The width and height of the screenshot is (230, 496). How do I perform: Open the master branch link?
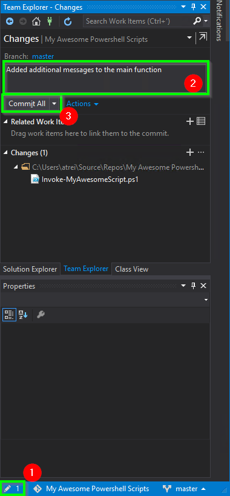click(43, 56)
